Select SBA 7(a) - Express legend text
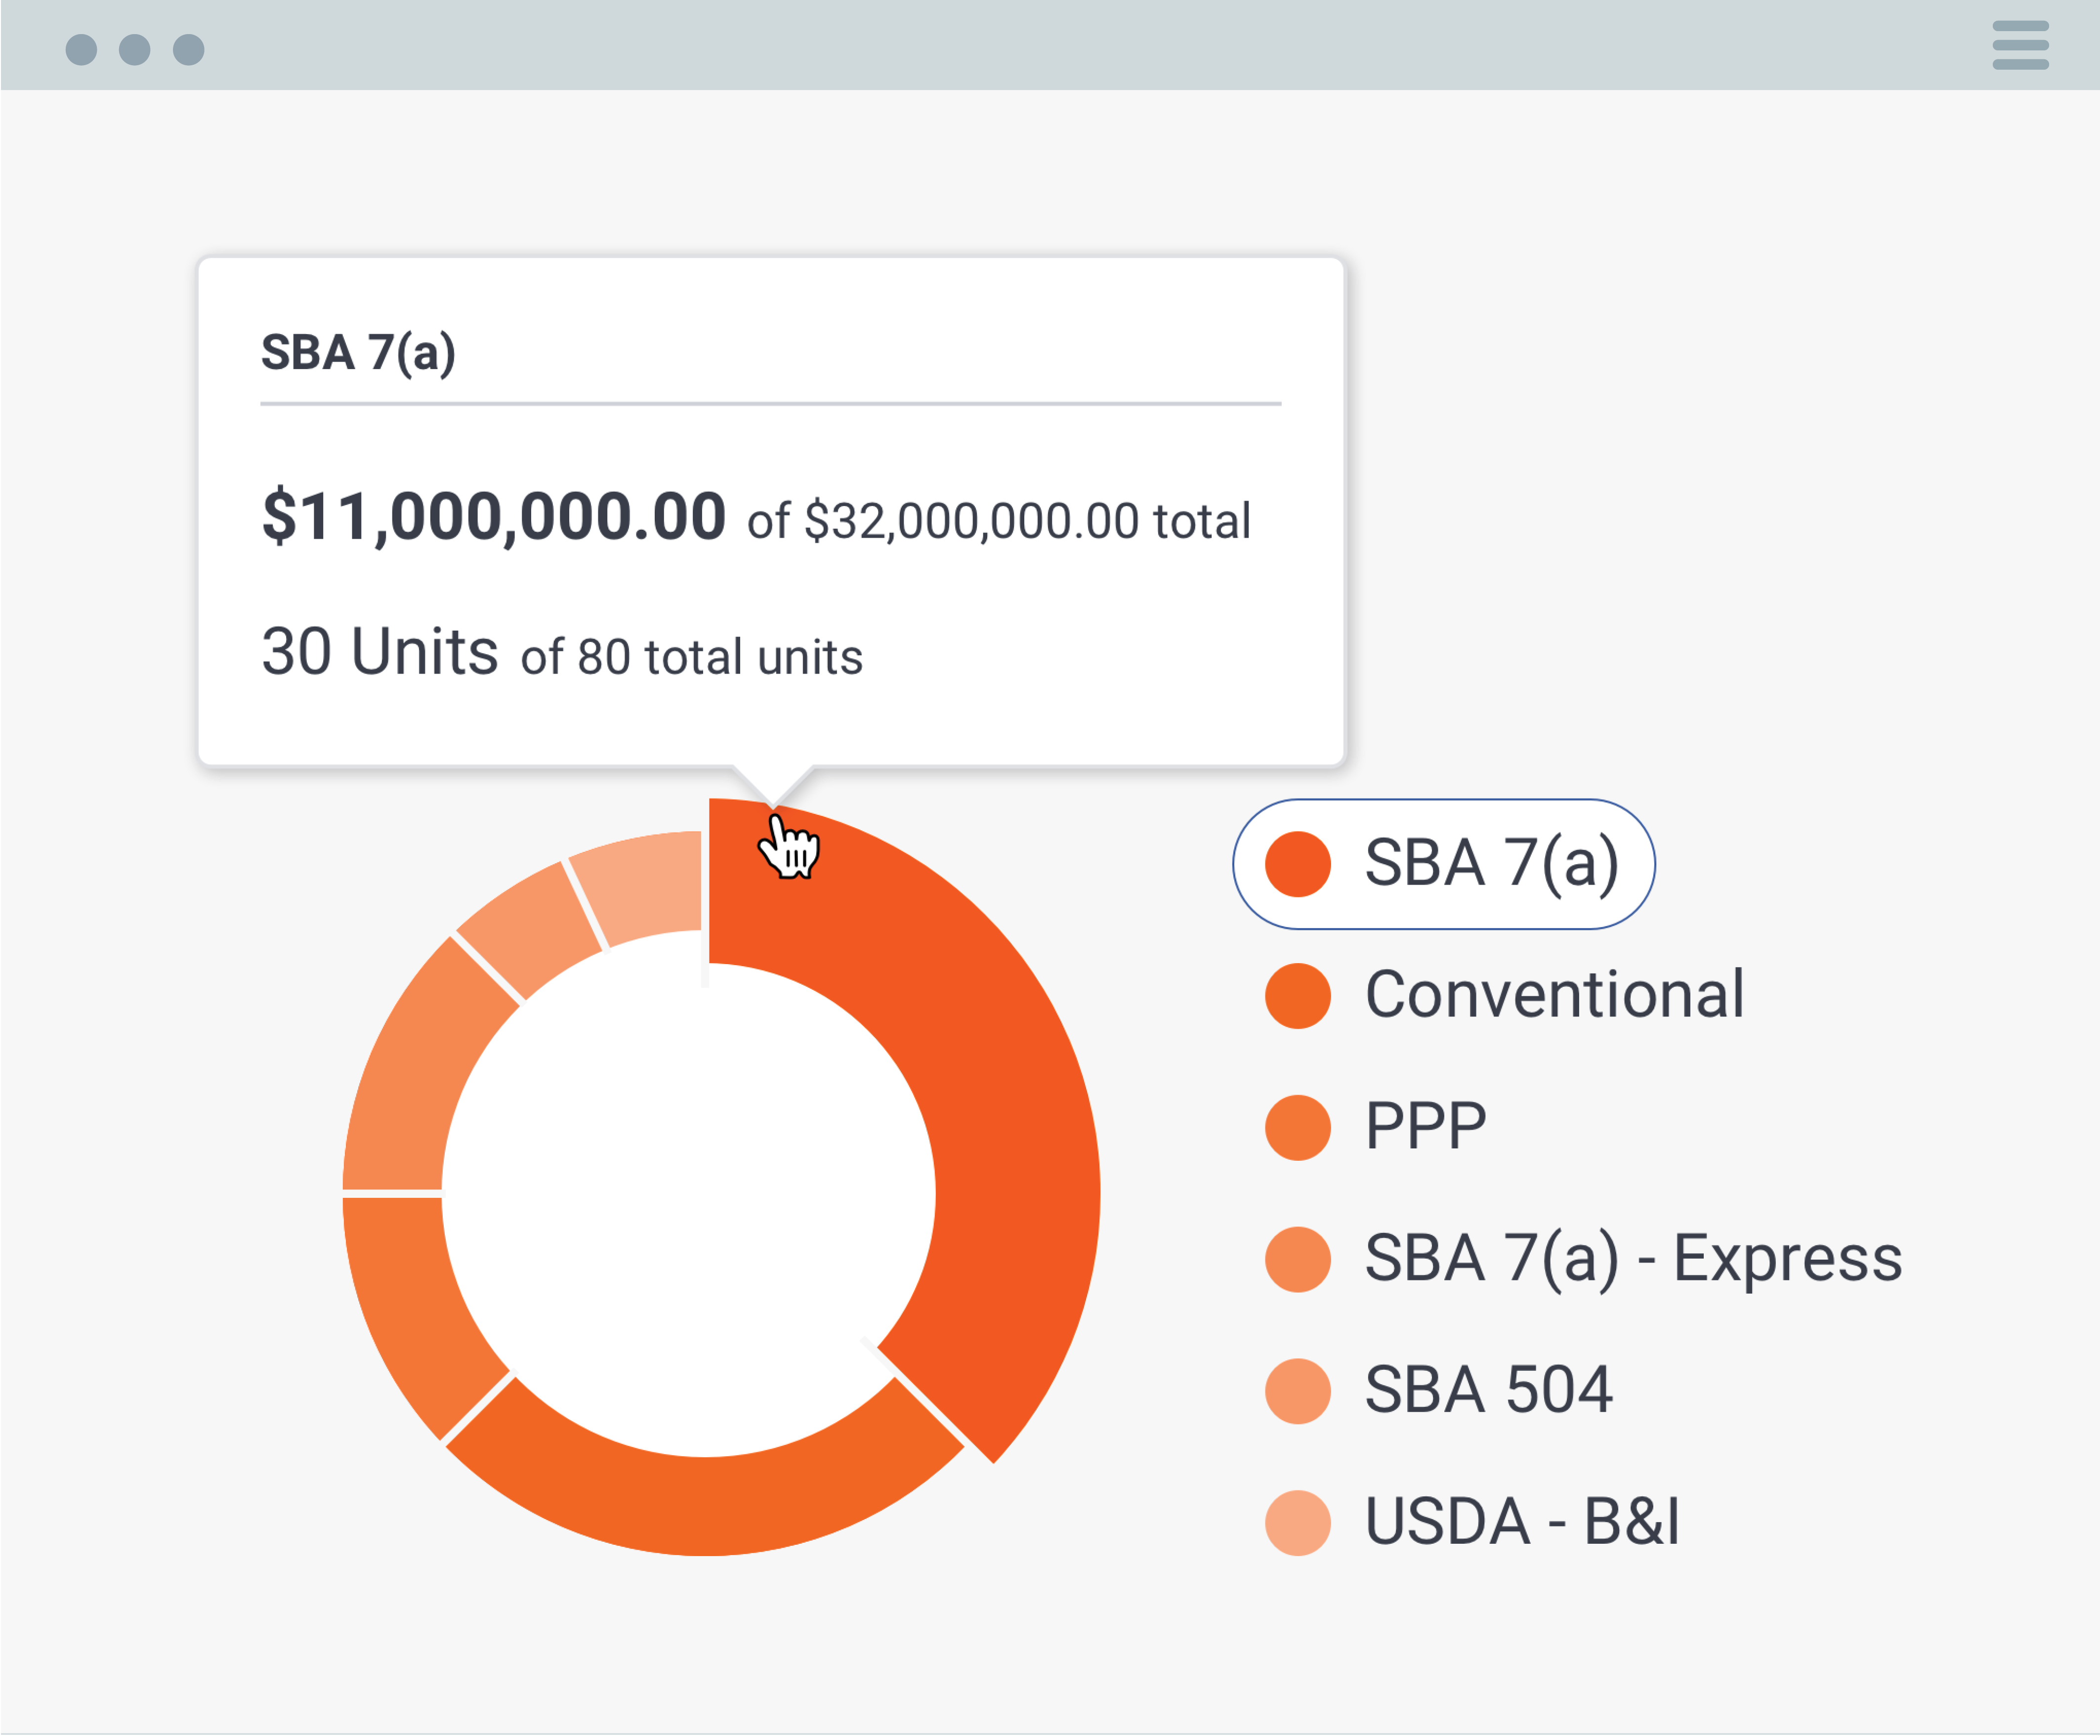This screenshot has height=1736, width=2100. coord(1633,1258)
